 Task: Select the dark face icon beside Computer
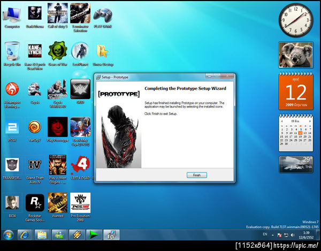35,17
